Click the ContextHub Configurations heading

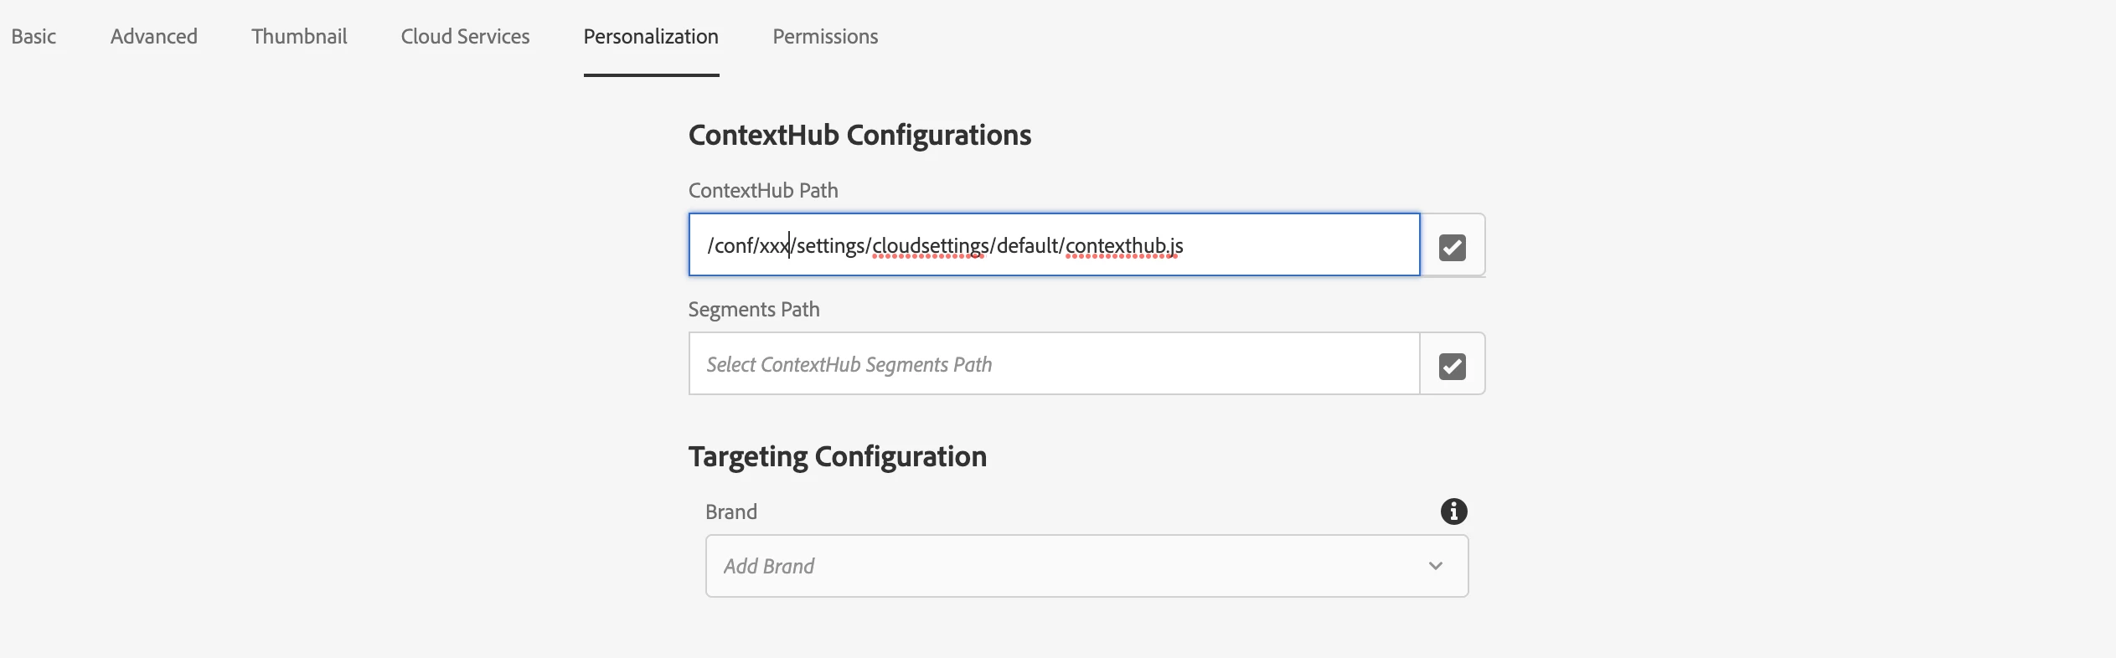pyautogui.click(x=859, y=136)
